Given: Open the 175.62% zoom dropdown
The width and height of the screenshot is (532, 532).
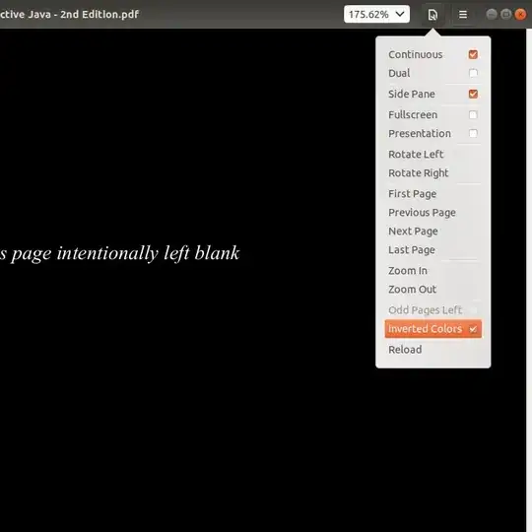Looking at the screenshot, I should pos(376,14).
